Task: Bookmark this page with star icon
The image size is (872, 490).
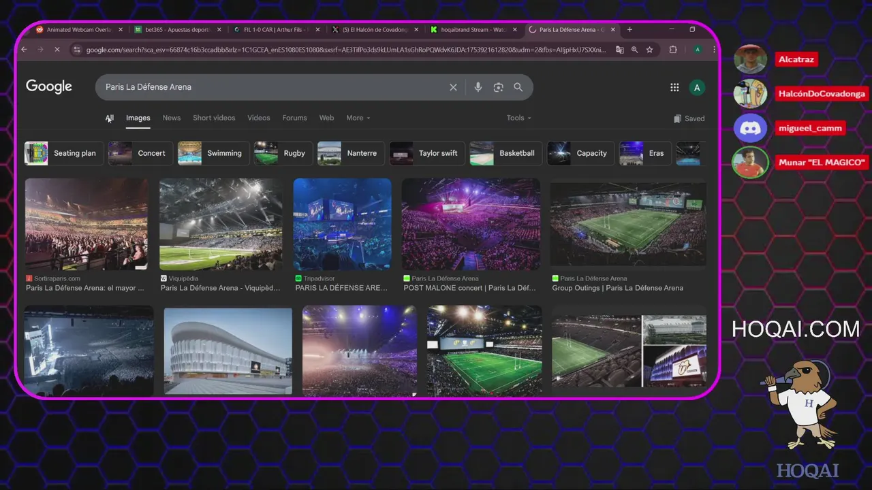Action: (x=650, y=50)
